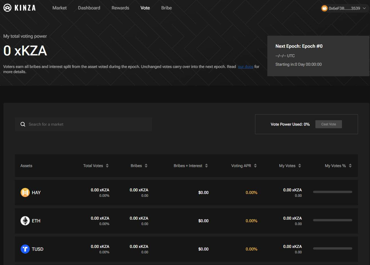Sort by Bribes + Interest arrows
This screenshot has height=265, width=370.
206,166
